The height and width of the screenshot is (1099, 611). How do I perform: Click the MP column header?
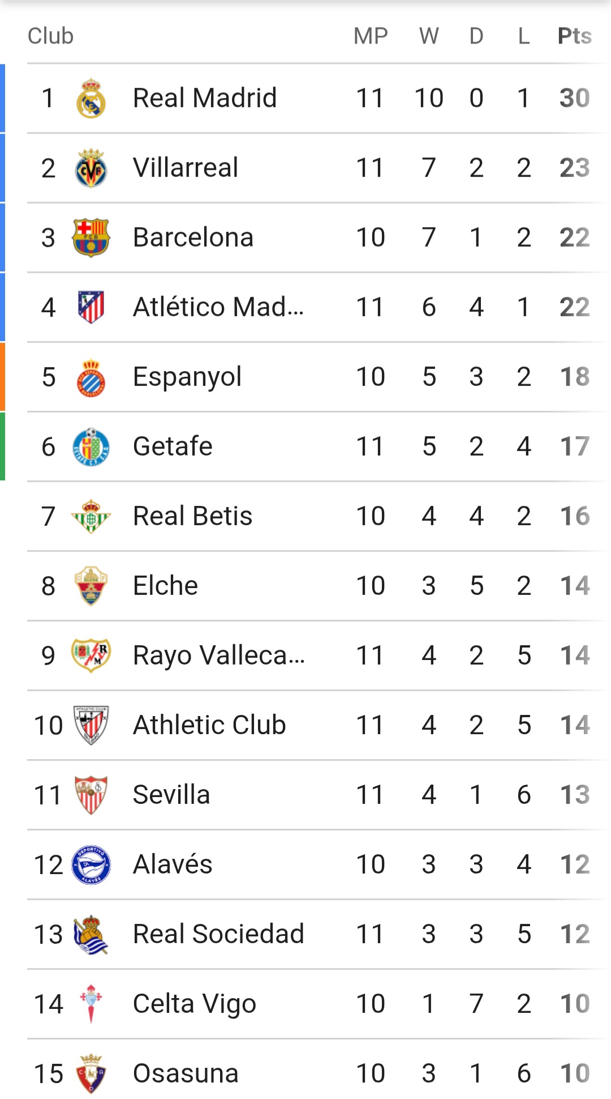click(371, 36)
